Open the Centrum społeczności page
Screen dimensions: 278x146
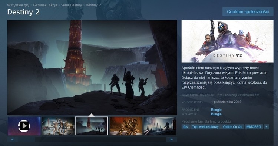(248, 12)
